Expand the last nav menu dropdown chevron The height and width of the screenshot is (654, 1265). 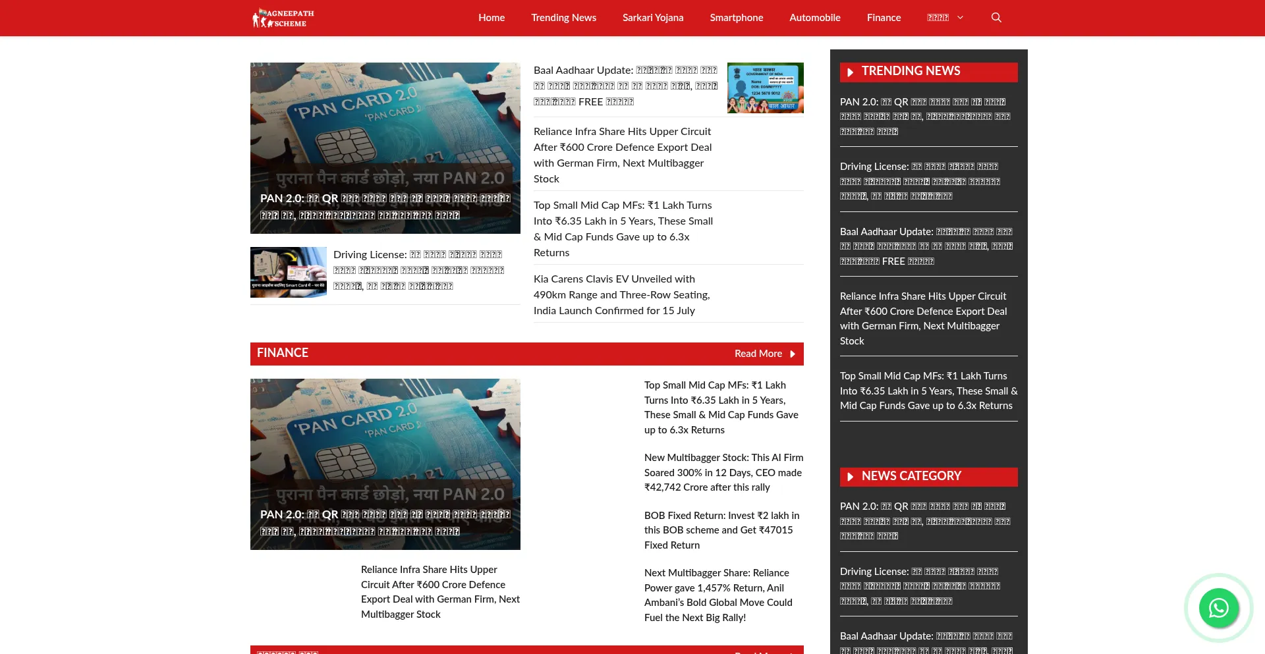(x=960, y=18)
